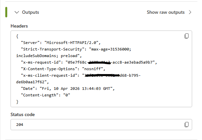Click the Content-Length header line
The width and height of the screenshot is (202, 140).
pos(45,95)
